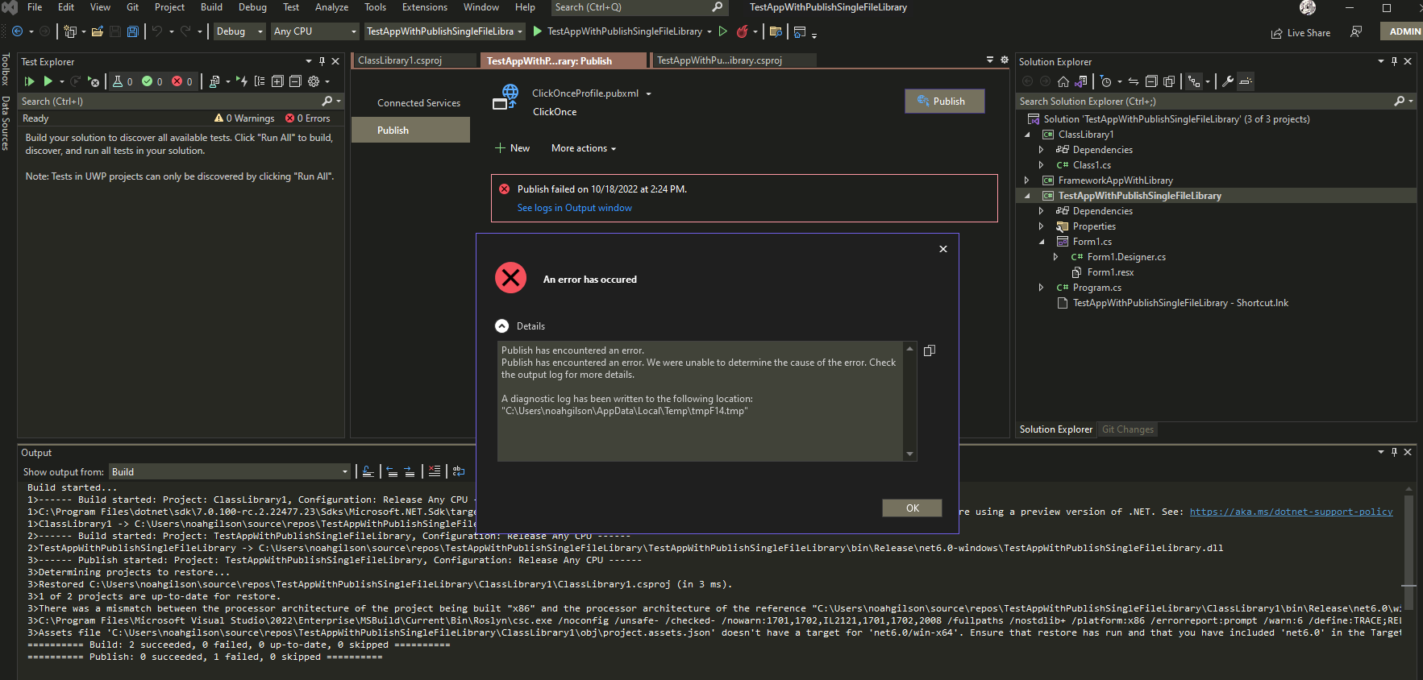Open the ClickOnceProfile.pubxml profile dropdown

click(648, 93)
